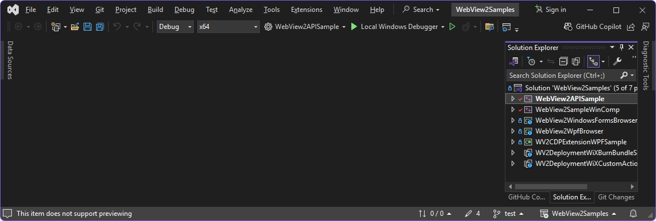Click the pencil pending changes count 4
The height and width of the screenshot is (221, 656).
point(472,214)
